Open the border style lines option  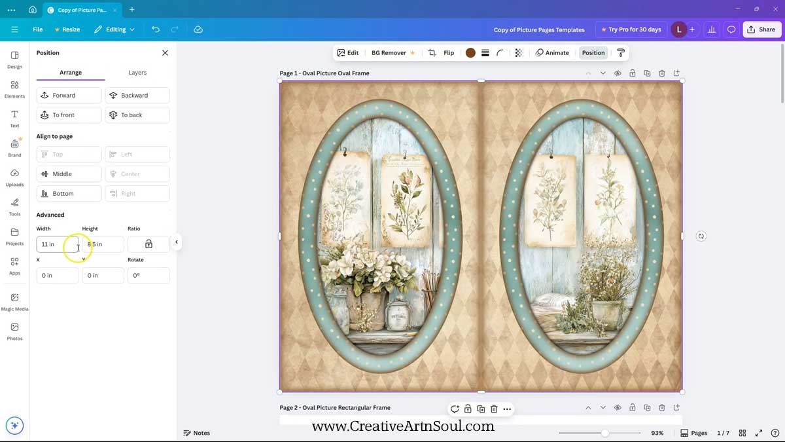(485, 53)
